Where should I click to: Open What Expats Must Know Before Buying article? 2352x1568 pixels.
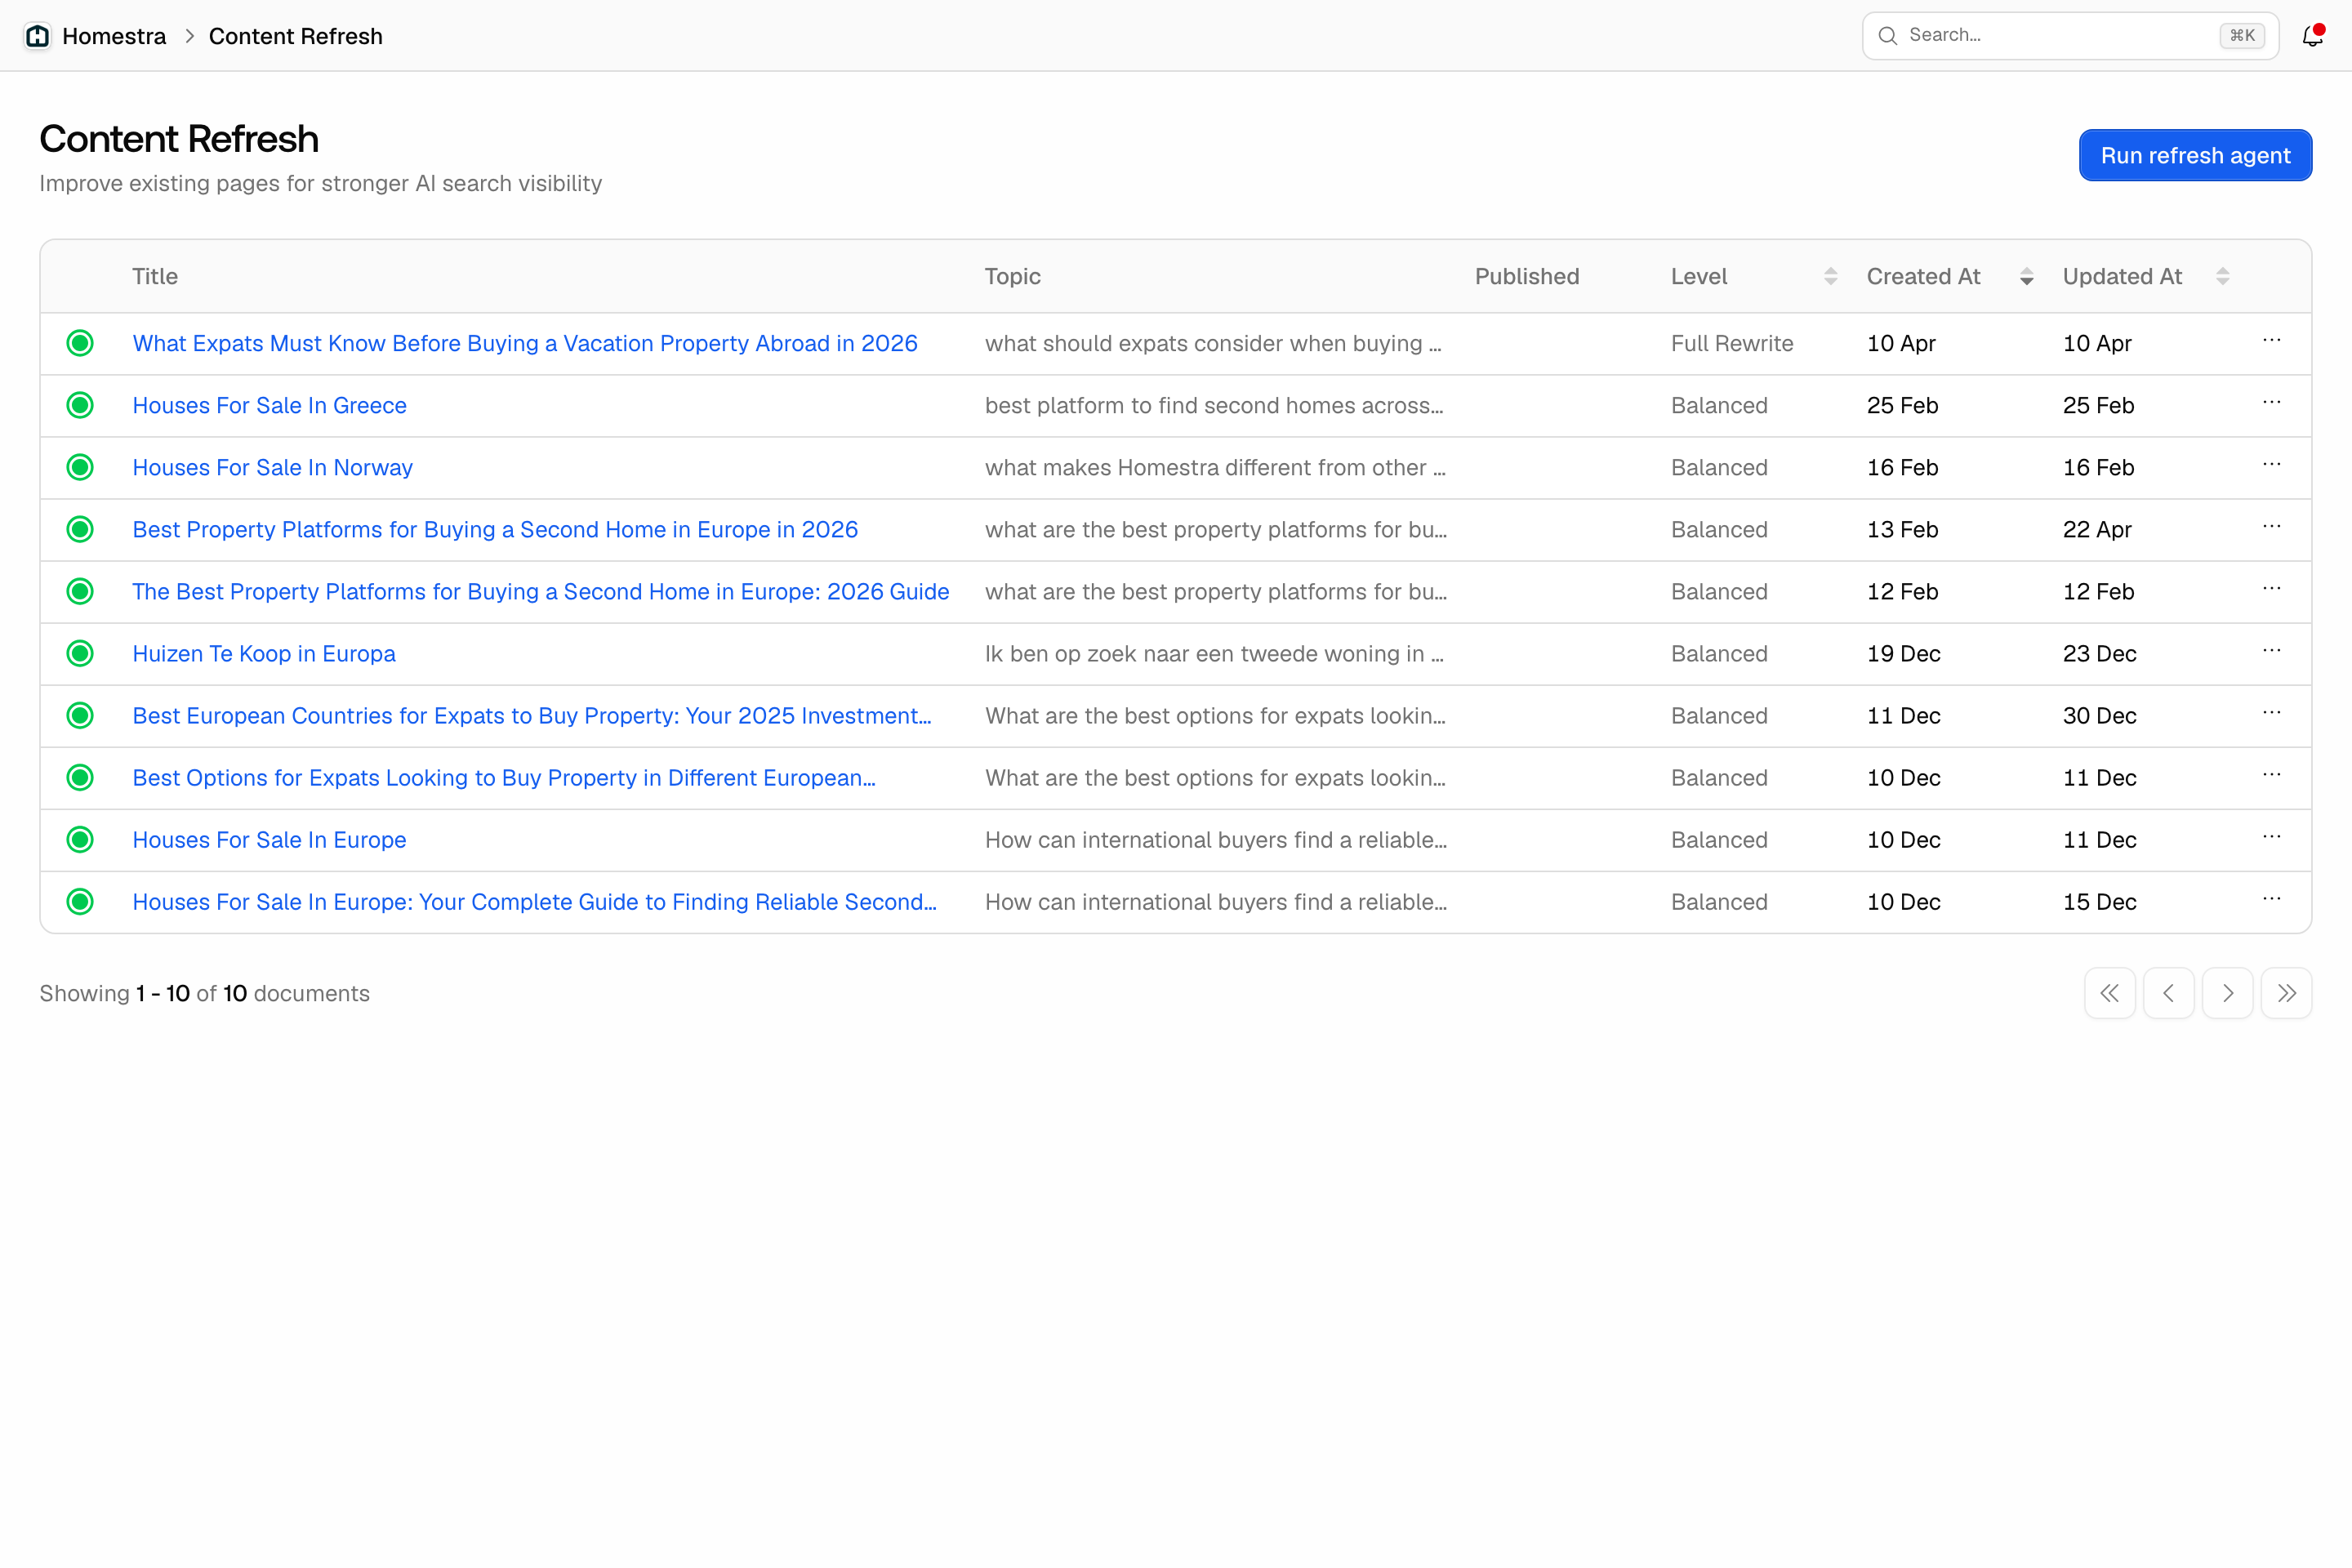[x=525, y=343]
